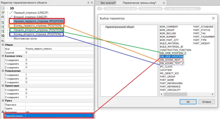This screenshot has height=119, width=220.
Task: Open the properties icon below selection tool
Action: pyautogui.click(x=3, y=12)
